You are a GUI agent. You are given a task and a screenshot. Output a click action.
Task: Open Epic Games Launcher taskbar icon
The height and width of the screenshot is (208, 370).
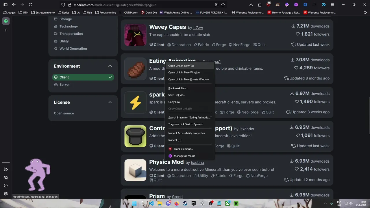pos(194,203)
